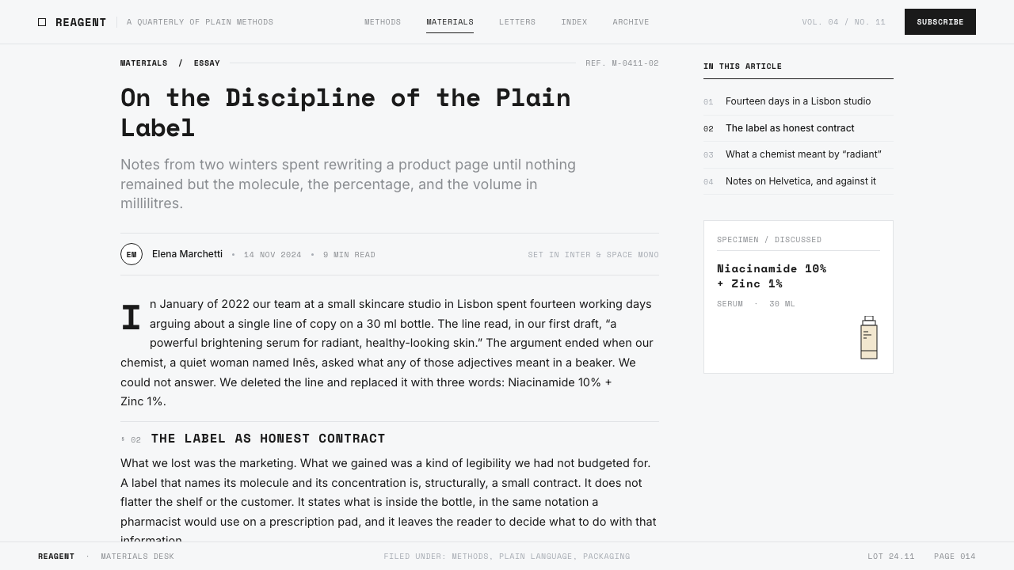The image size is (1014, 570).
Task: Click the Materials breadcrumb link
Action: coord(144,63)
